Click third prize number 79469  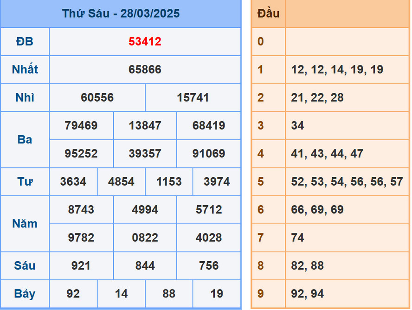tap(81, 126)
